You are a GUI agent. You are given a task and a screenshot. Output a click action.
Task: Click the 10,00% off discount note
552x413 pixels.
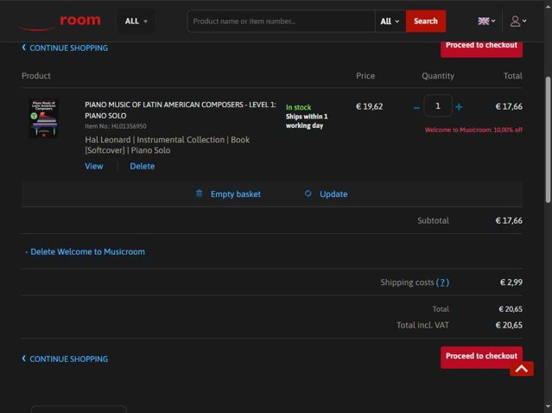click(x=473, y=130)
